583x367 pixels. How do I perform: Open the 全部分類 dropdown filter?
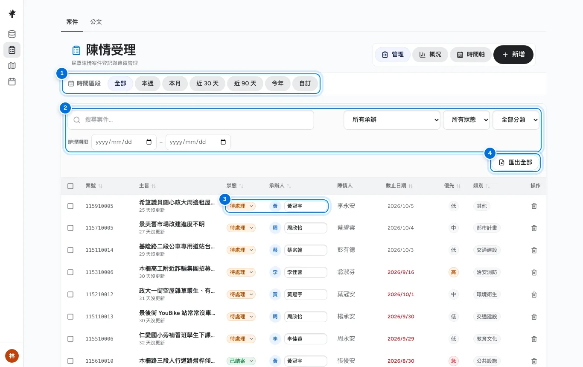coord(516,120)
